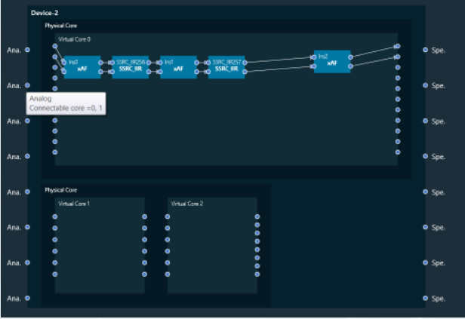Click Ins2 block's upper input port
Screen dimensions: 465x319
(314, 57)
